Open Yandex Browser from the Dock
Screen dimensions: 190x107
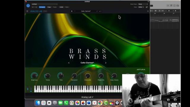click(94, 103)
